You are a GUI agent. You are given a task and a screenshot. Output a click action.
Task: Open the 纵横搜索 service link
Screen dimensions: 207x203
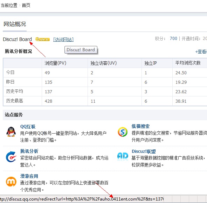point(140,126)
